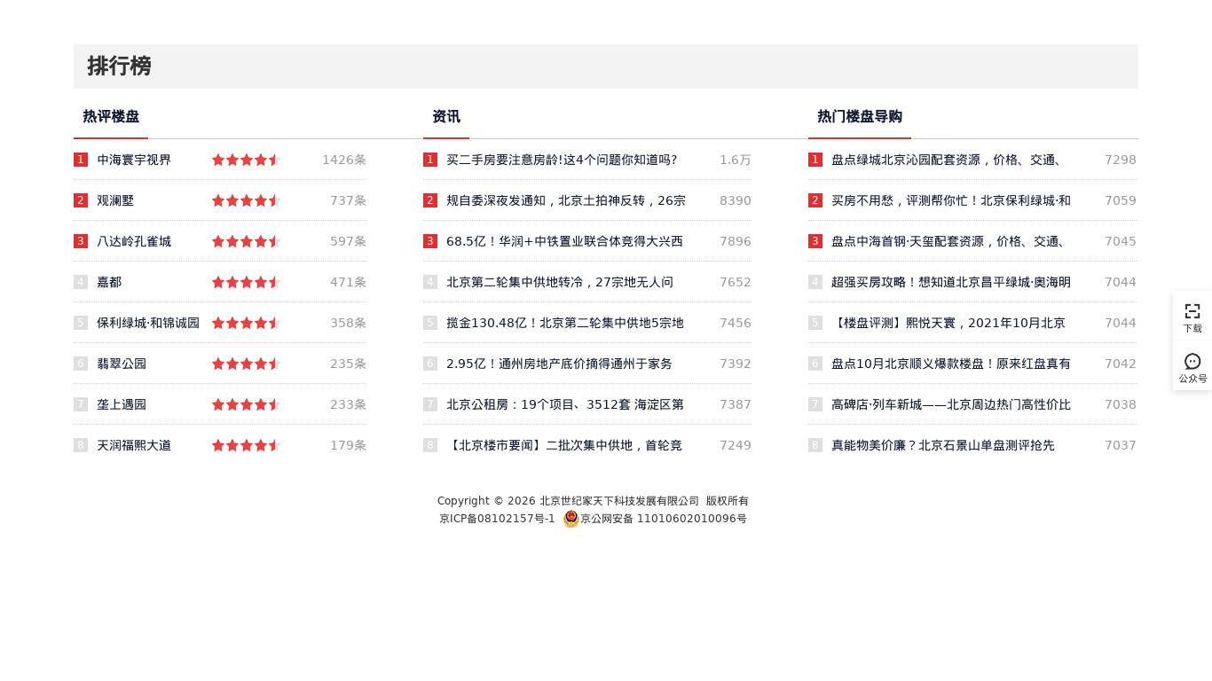
Task: Click the red rank 1 badge in 资讯
Action: (430, 160)
